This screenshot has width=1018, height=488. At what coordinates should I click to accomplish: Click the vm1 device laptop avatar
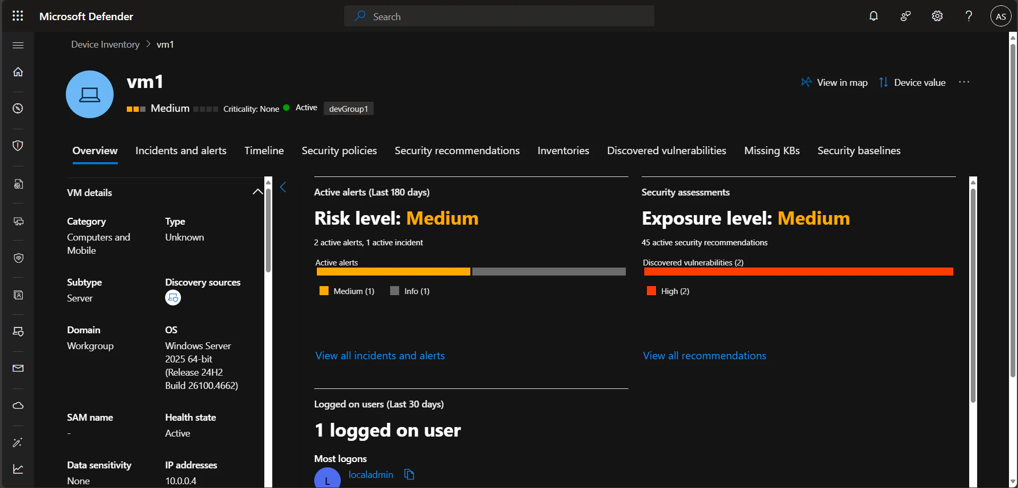[x=90, y=94]
